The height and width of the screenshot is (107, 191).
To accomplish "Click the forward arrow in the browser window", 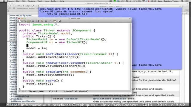I will pos(13,6).
